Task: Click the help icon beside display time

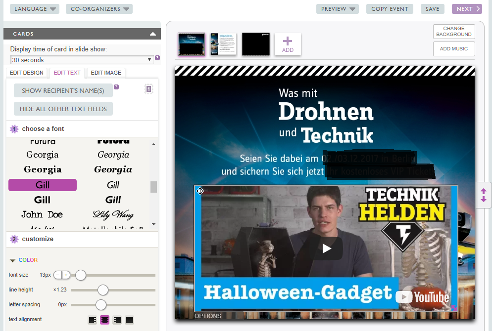Action: (x=157, y=58)
